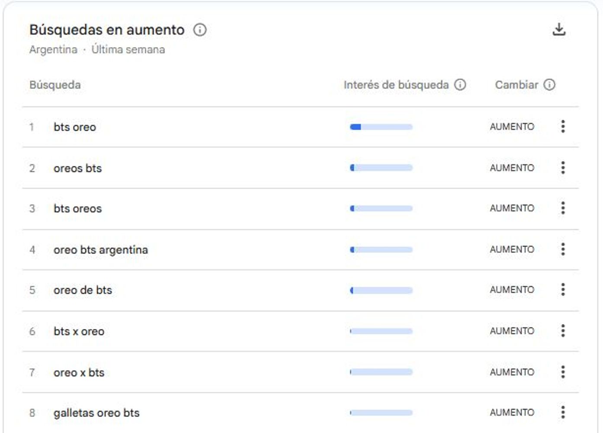Open more options for 'oreo bts argentina' row
Viewport: 603px width, 433px height.
click(x=563, y=249)
